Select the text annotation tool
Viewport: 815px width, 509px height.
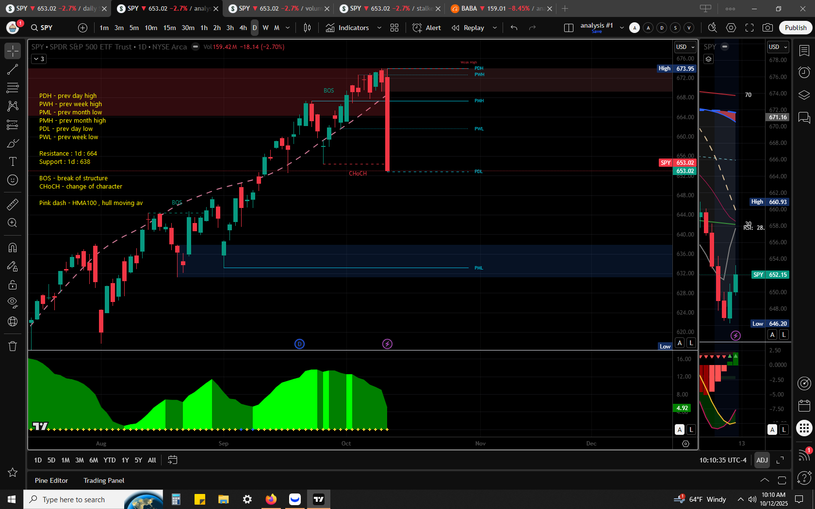tap(13, 161)
